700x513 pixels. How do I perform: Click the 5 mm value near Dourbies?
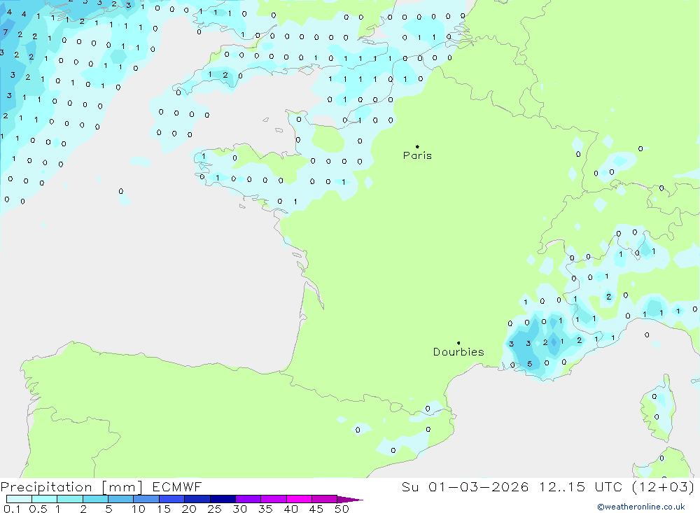pyautogui.click(x=530, y=364)
